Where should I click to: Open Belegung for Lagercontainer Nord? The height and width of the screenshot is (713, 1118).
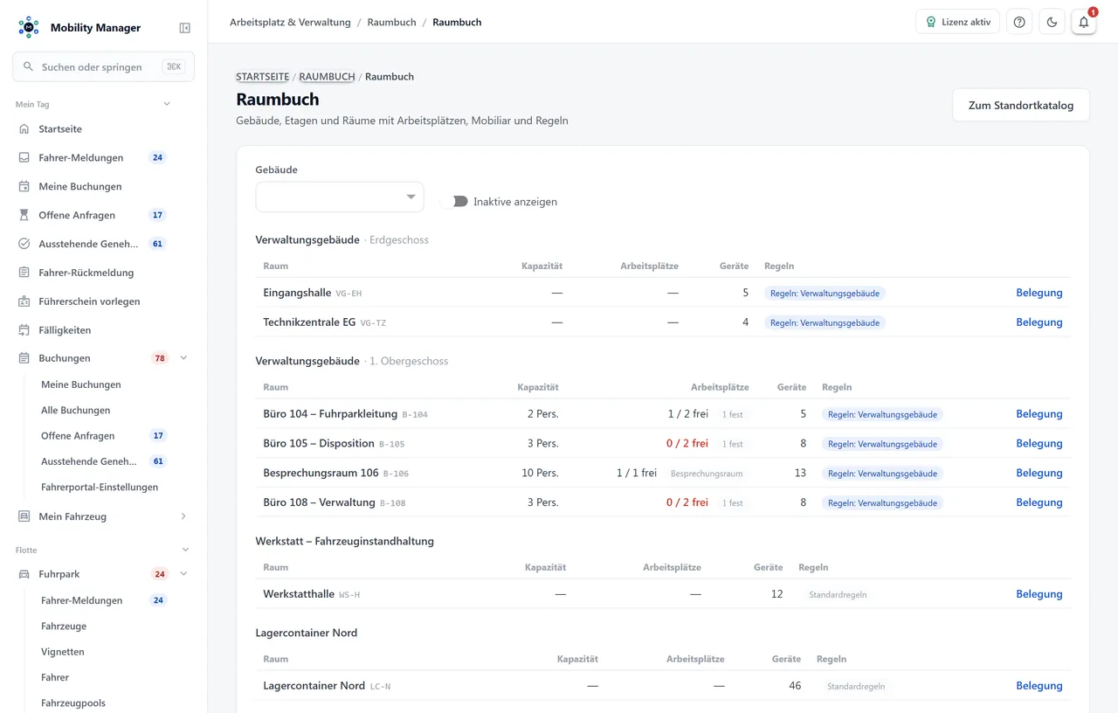point(1039,686)
